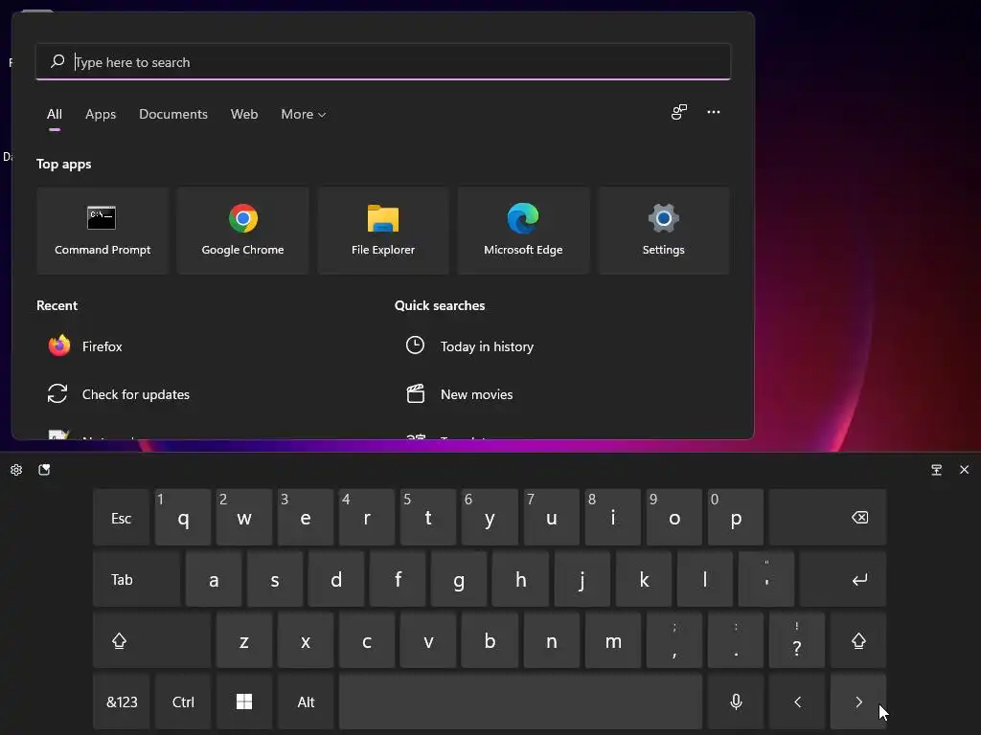The height and width of the screenshot is (735, 981).
Task: Tap the t key
Action: click(428, 518)
